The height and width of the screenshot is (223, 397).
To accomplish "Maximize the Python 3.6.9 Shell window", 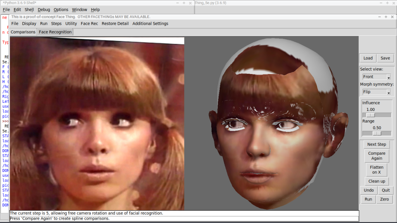I will point(184,3).
